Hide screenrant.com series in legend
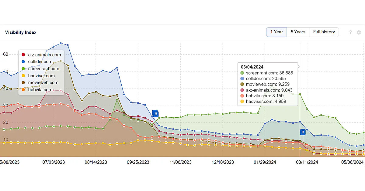This screenshot has height=191, width=365. click(43, 69)
